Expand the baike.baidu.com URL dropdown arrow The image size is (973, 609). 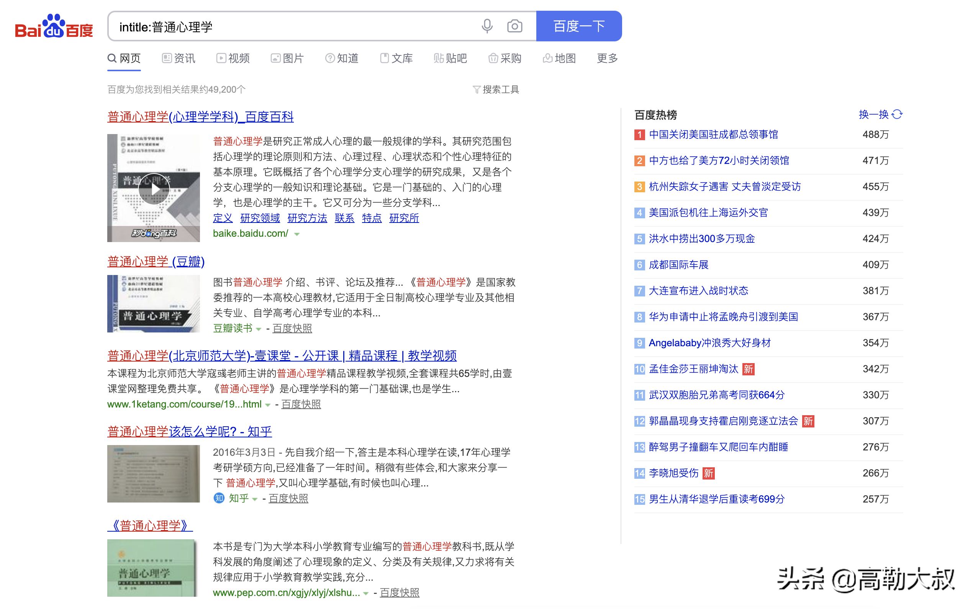[297, 234]
